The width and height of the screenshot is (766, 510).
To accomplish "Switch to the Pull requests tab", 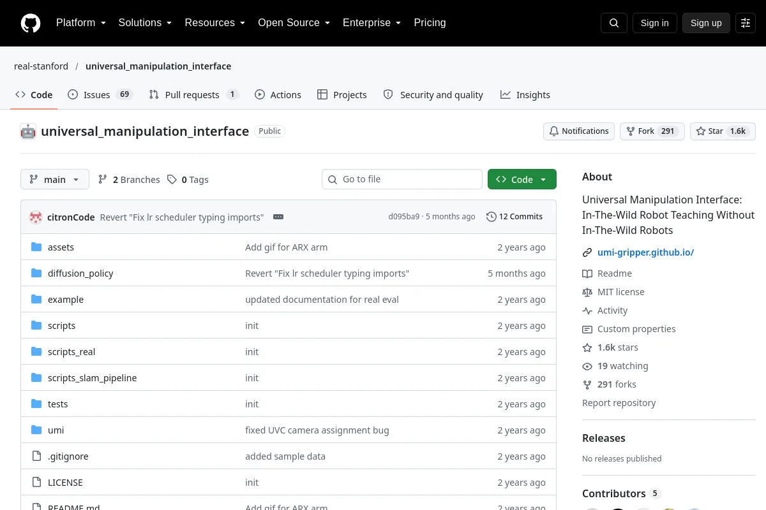I will (193, 94).
